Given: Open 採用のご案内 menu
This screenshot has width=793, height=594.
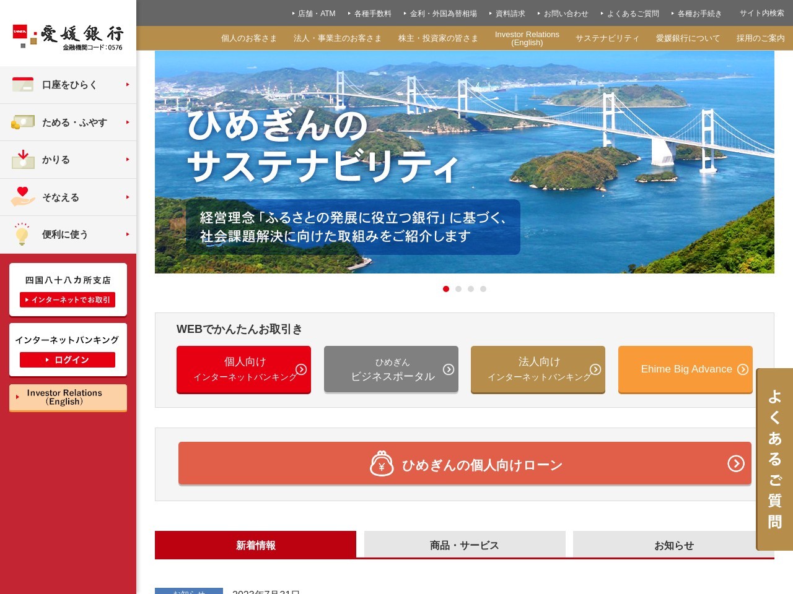Looking at the screenshot, I should pos(760,38).
